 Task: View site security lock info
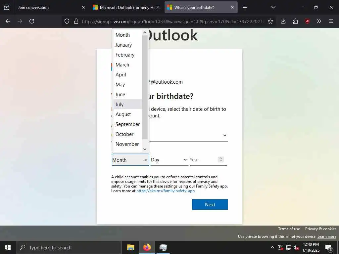coord(76,21)
